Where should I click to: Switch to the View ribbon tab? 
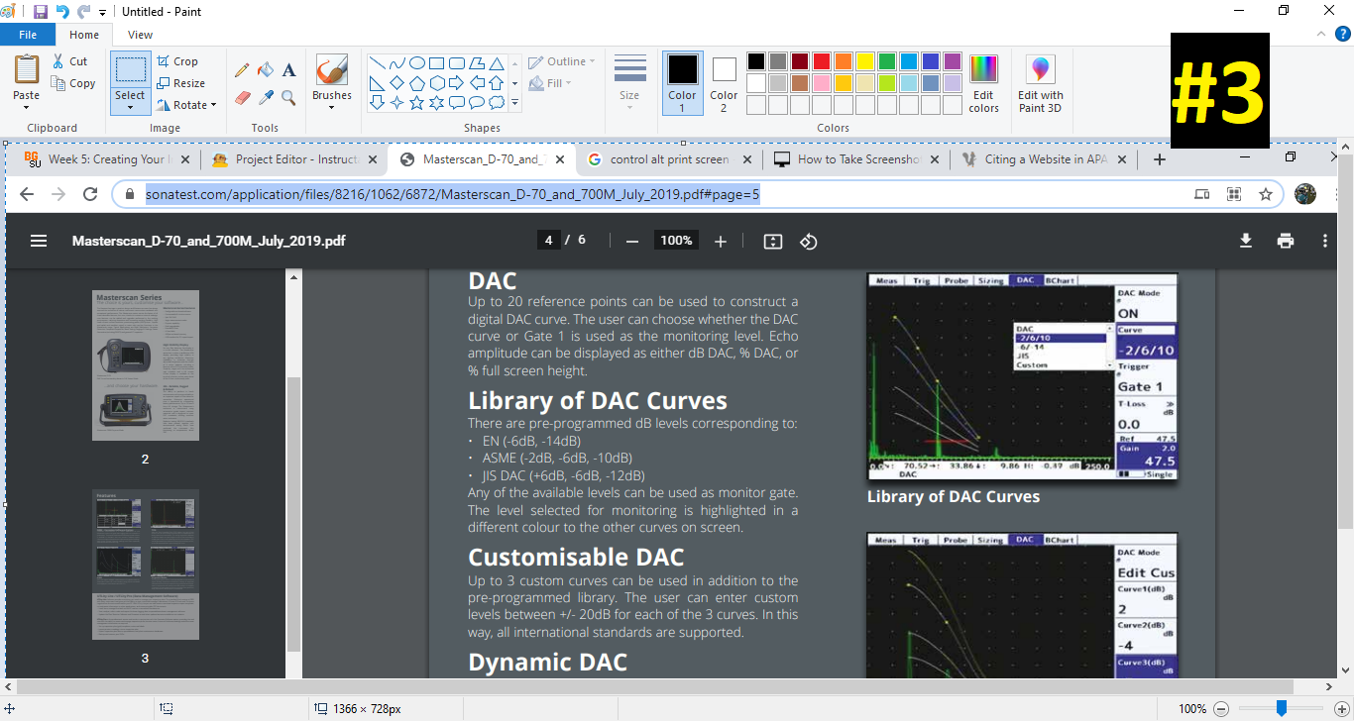tap(141, 35)
